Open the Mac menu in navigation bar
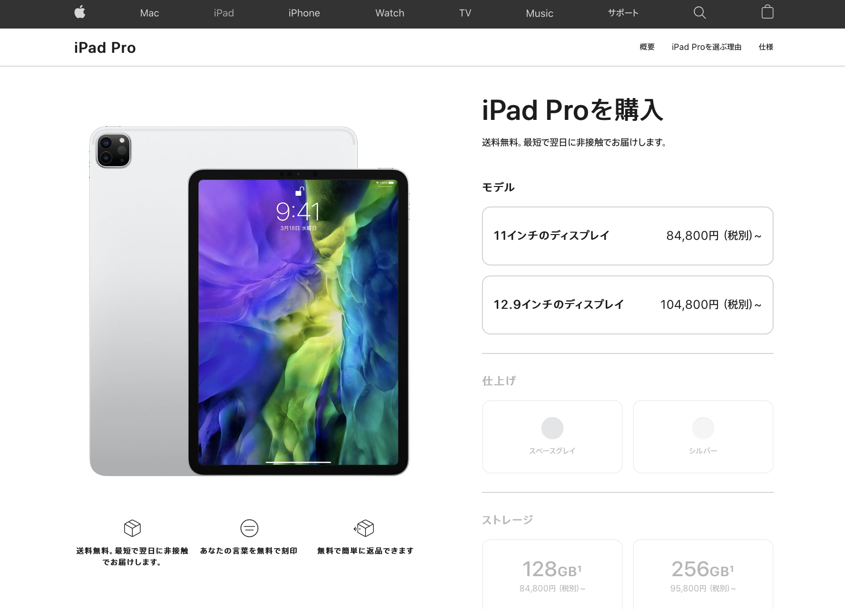 [x=149, y=13]
